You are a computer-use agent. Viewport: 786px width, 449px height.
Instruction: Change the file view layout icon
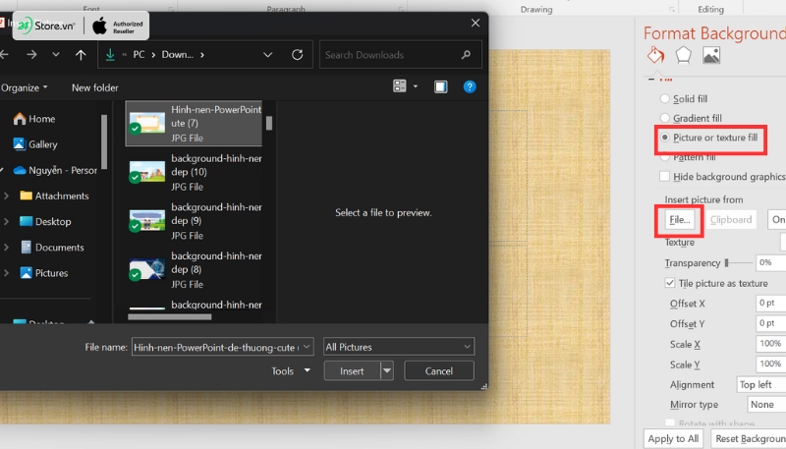[x=400, y=86]
